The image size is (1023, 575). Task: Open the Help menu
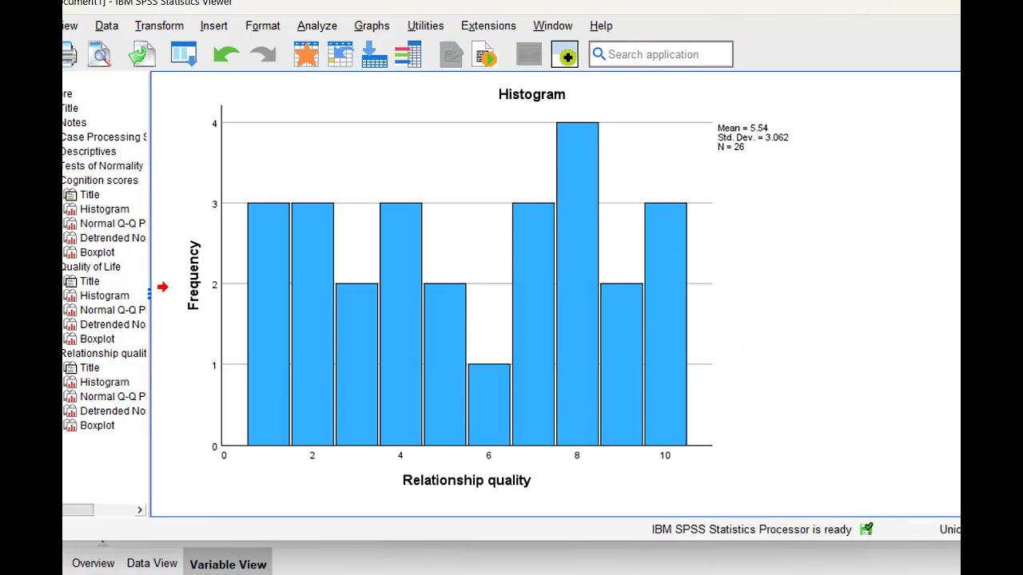[601, 26]
